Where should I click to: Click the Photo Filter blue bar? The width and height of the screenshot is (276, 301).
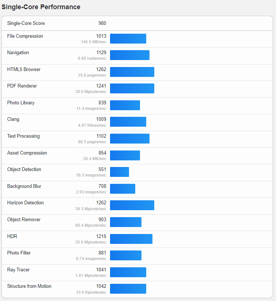[x=126, y=256]
